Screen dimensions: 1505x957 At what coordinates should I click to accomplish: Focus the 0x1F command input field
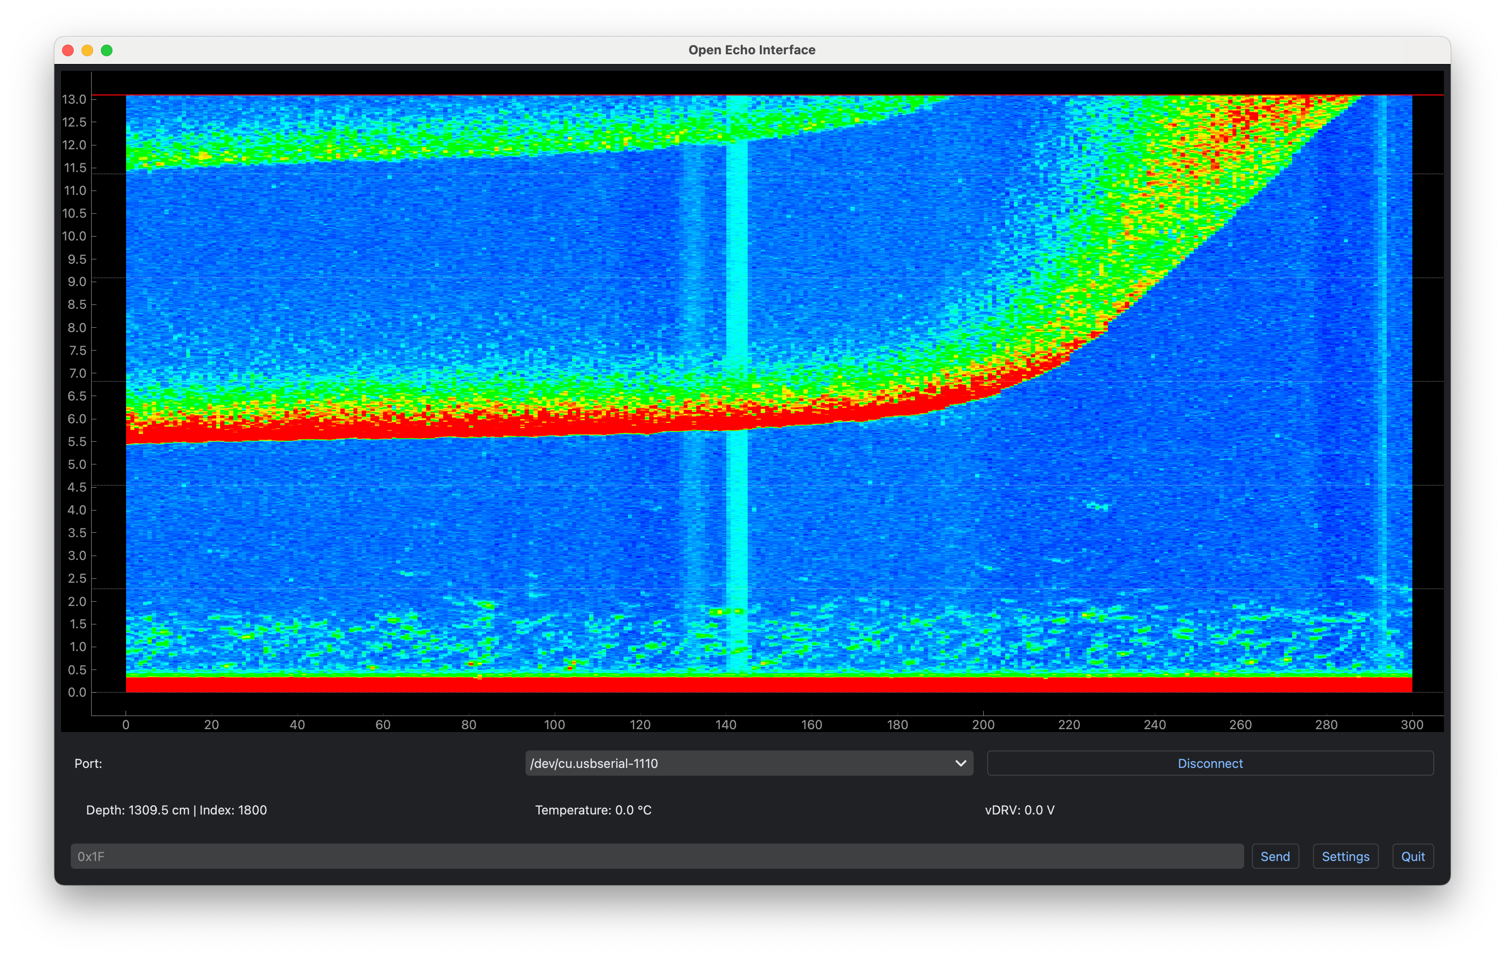(x=656, y=856)
